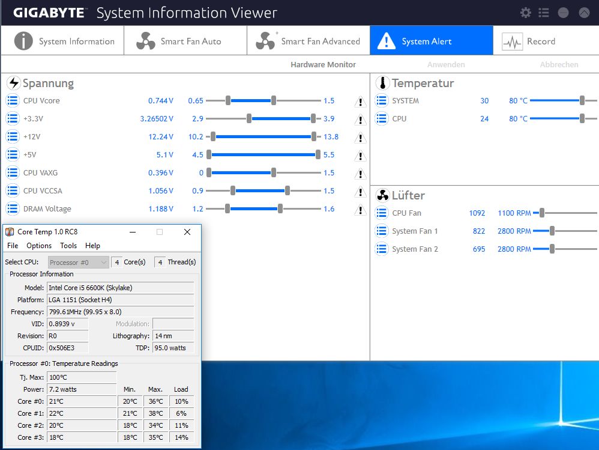
Task: Click the System Fan 1 value 822
Action: pyautogui.click(x=479, y=231)
